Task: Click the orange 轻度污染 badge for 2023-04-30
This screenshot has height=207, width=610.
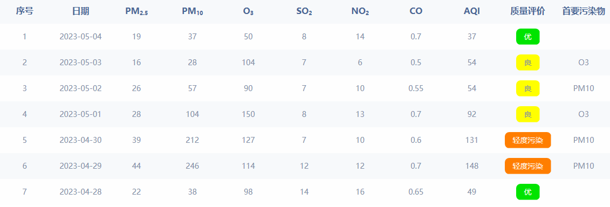Action: coord(527,140)
